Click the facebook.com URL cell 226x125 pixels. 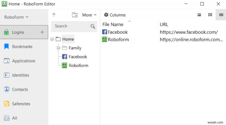pyautogui.click(x=189, y=32)
